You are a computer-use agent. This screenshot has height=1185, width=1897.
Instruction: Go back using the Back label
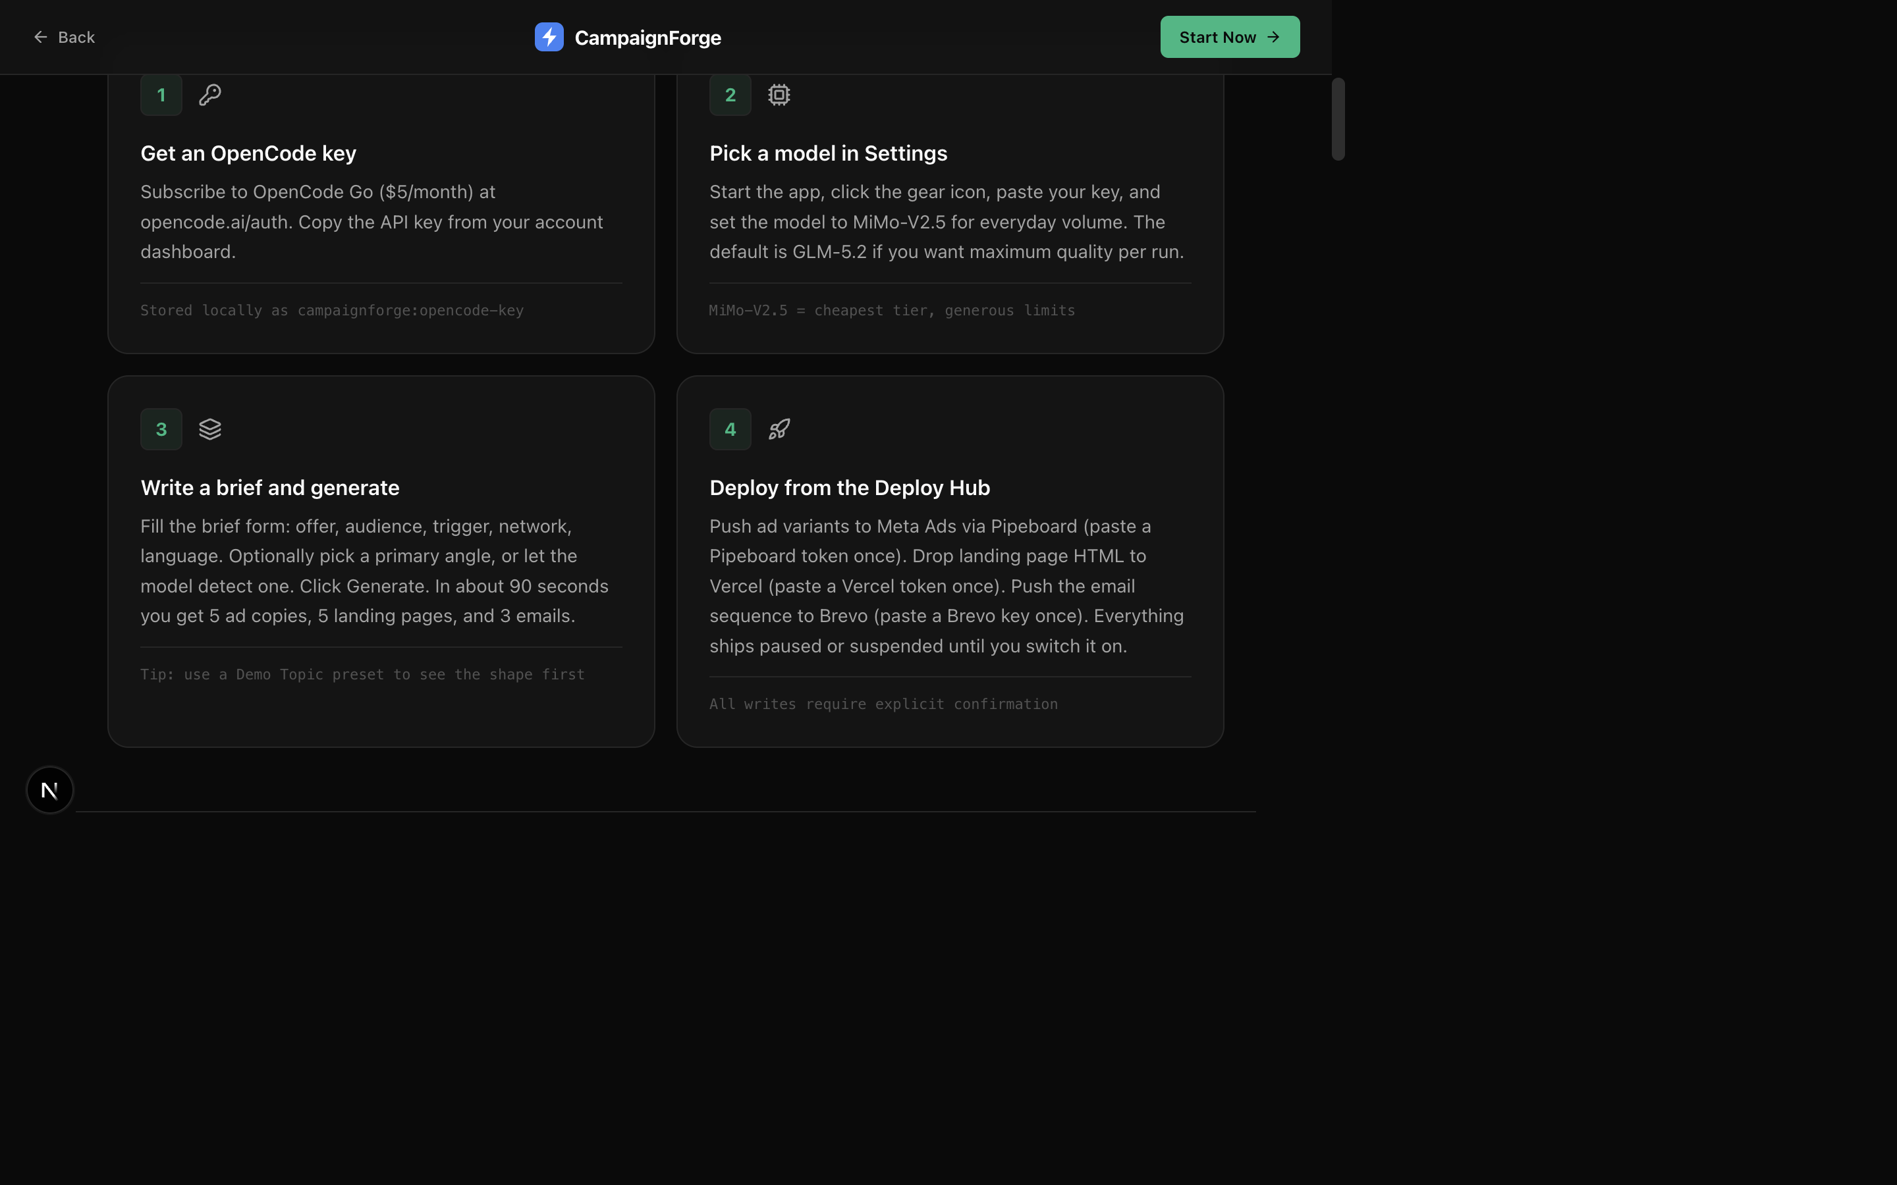click(76, 38)
